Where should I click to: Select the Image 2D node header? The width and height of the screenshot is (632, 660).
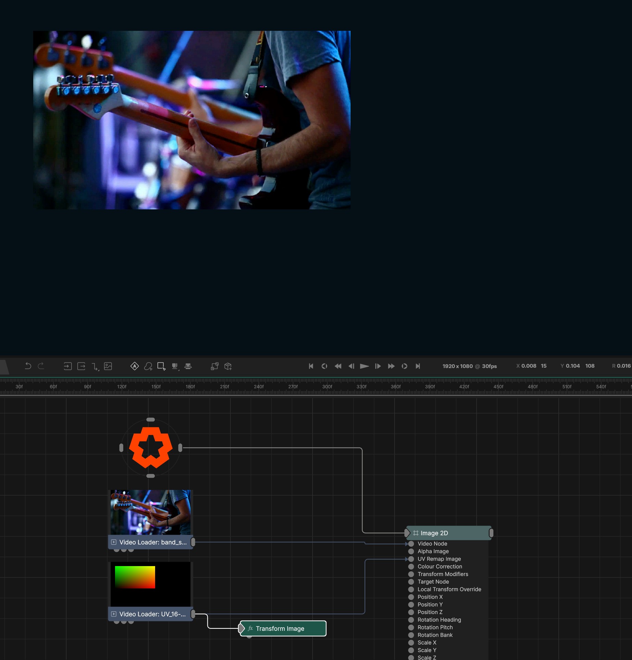[x=448, y=533]
